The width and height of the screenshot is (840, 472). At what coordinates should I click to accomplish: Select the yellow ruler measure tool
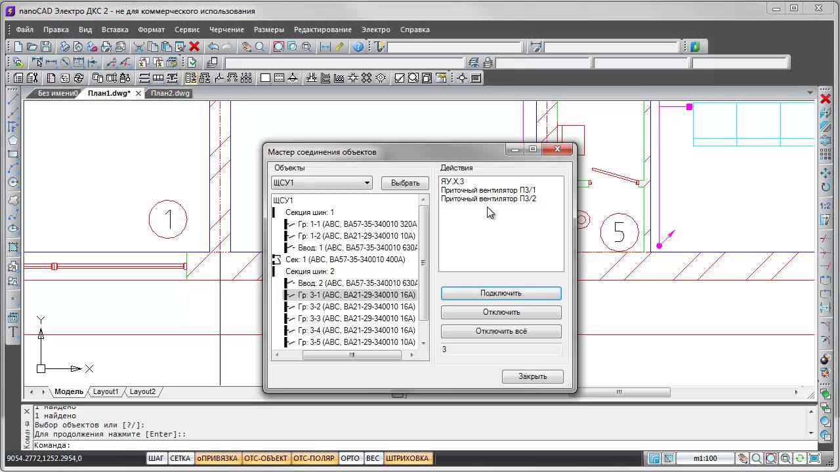pos(339,47)
